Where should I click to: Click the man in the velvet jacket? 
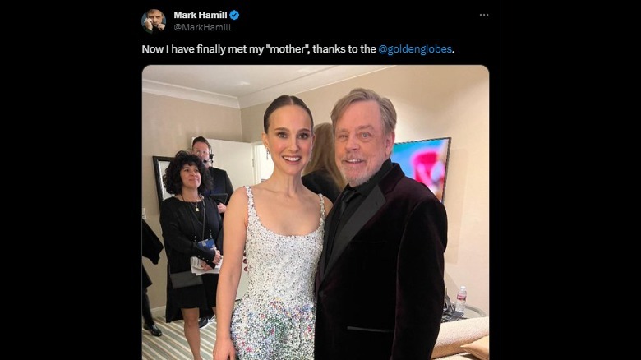tap(382, 247)
